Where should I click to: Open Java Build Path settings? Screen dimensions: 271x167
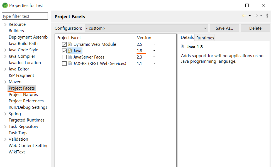(x=23, y=43)
